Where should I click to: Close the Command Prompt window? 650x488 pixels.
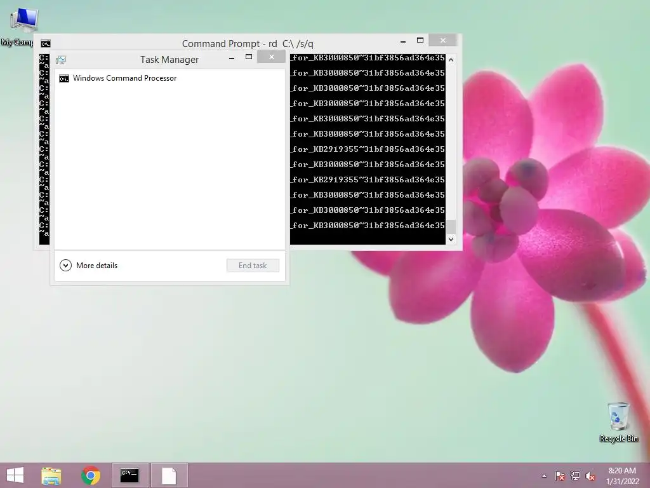coord(442,40)
